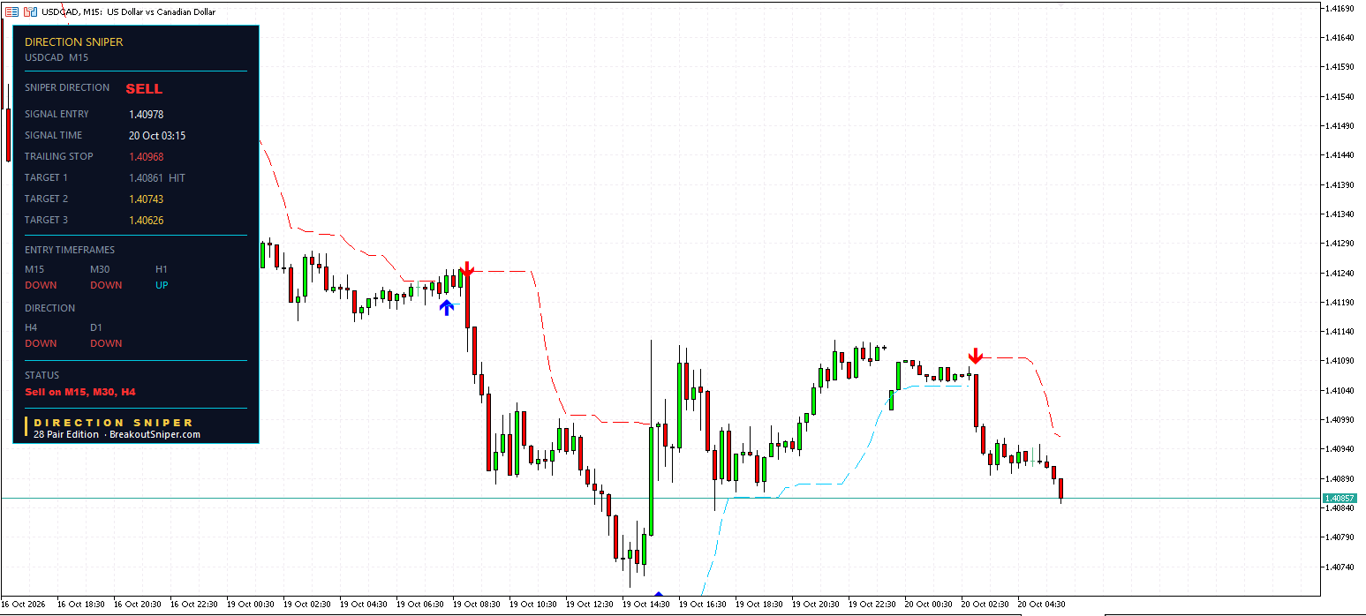The width and height of the screenshot is (1366, 616).
Task: Click the red SELL sniper direction value
Action: [144, 89]
